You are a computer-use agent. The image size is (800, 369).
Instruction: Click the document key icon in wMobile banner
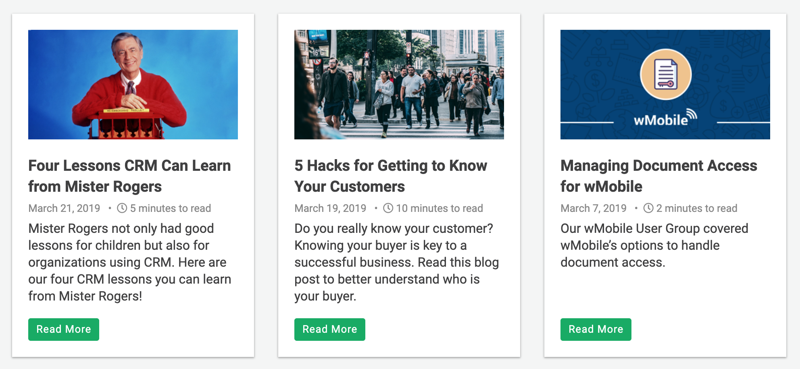click(x=665, y=75)
